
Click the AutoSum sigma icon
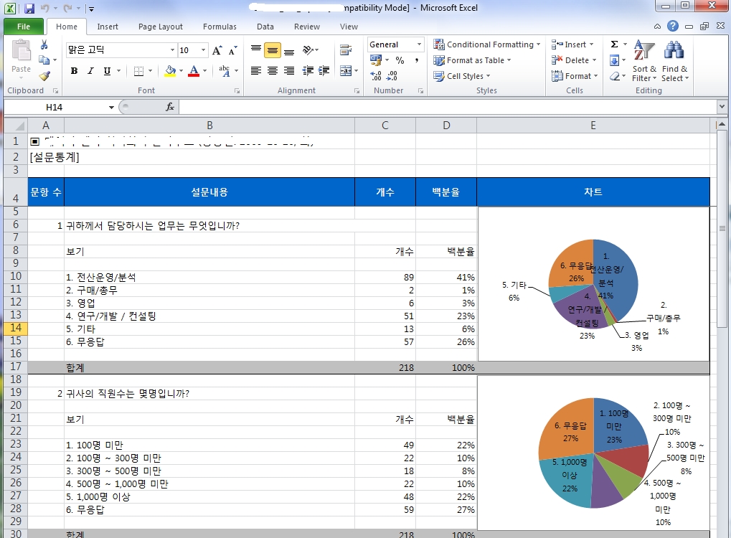[x=615, y=44]
